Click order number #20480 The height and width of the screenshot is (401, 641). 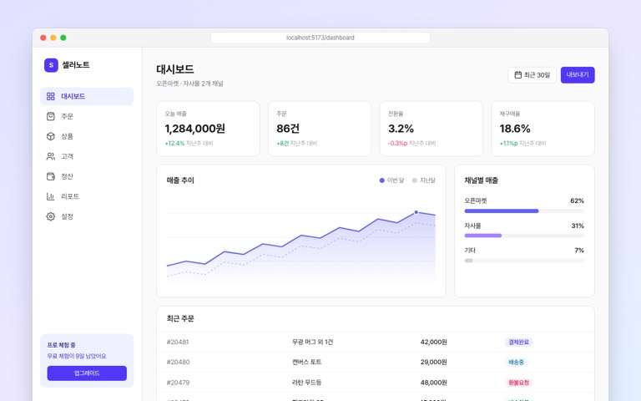[178, 362]
